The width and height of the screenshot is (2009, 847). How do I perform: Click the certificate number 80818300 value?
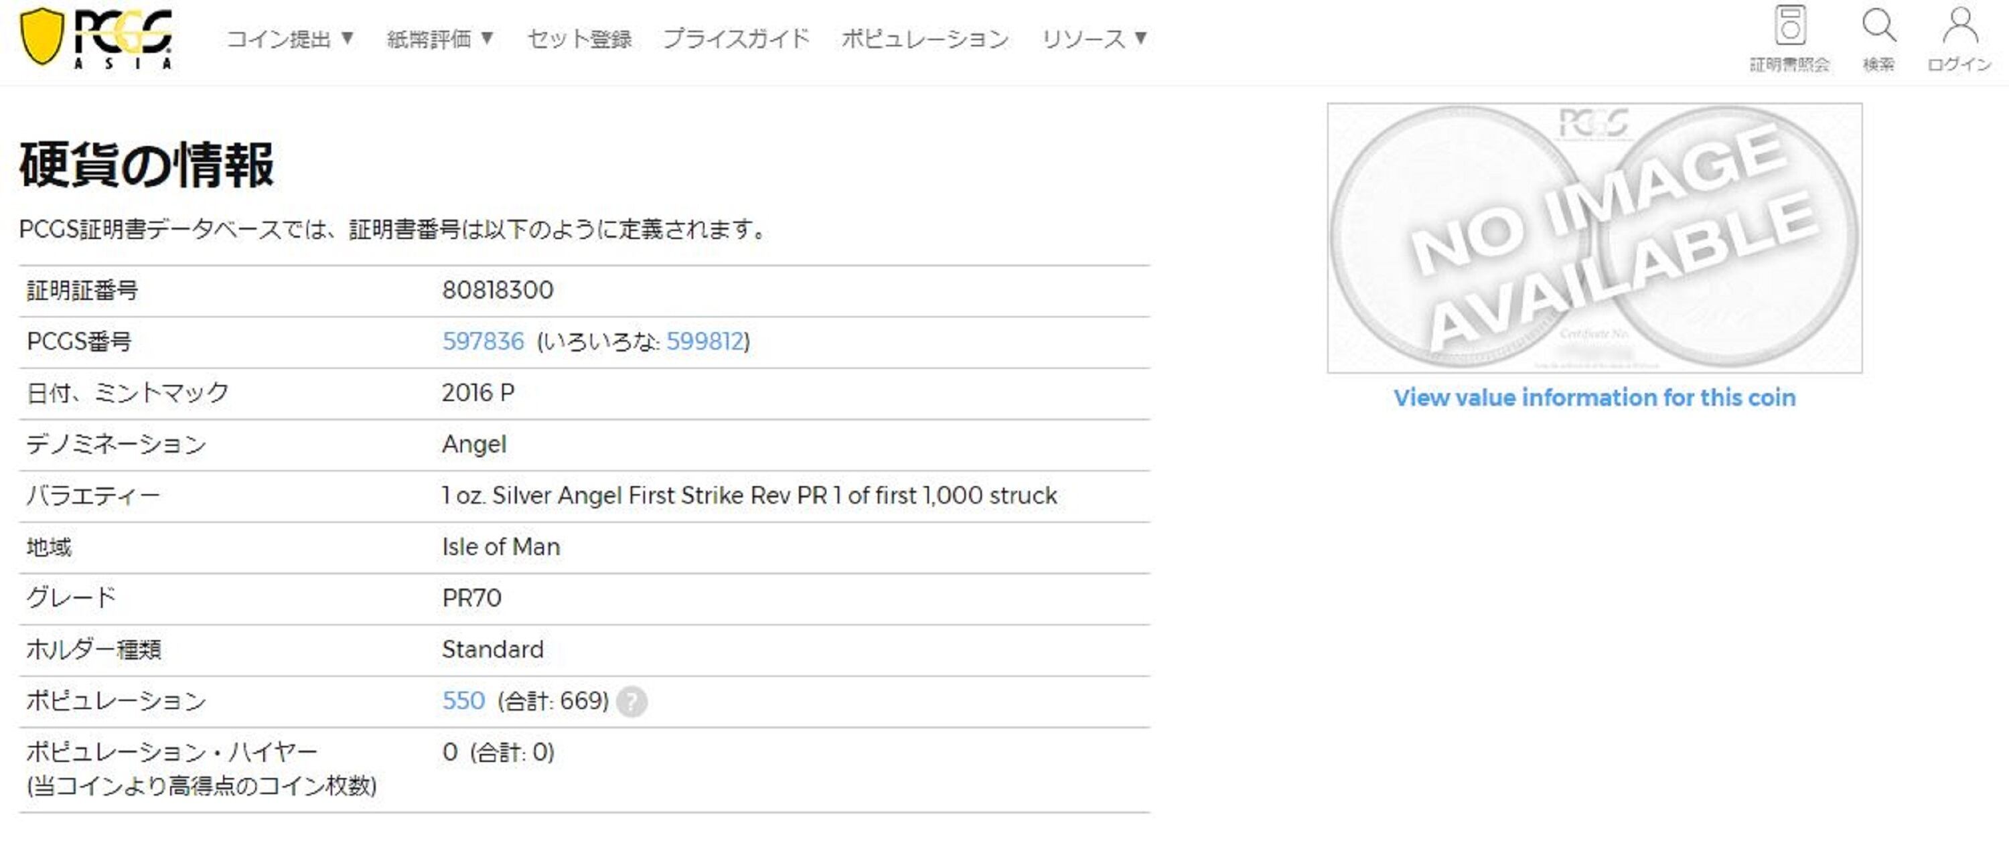(x=498, y=290)
